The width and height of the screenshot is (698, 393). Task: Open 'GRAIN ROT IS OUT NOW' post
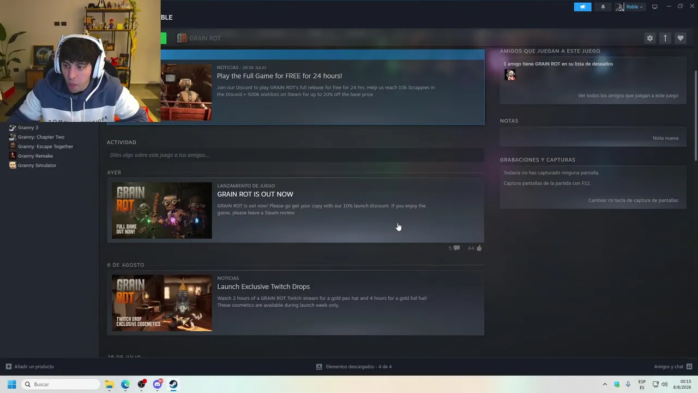point(255,194)
